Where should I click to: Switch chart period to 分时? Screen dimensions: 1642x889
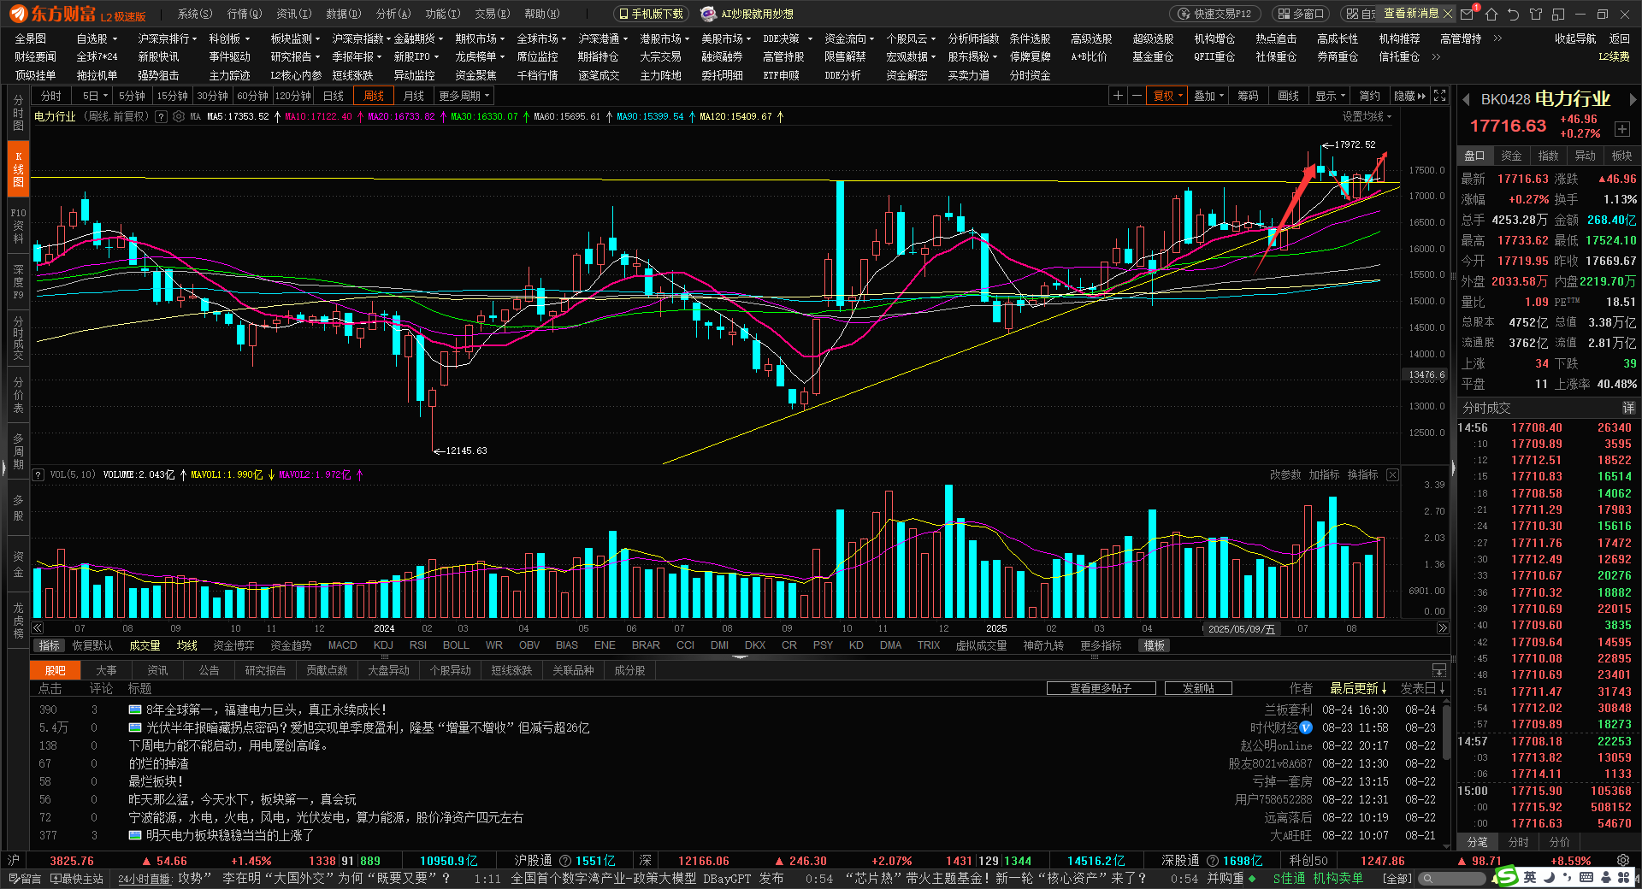(x=51, y=96)
